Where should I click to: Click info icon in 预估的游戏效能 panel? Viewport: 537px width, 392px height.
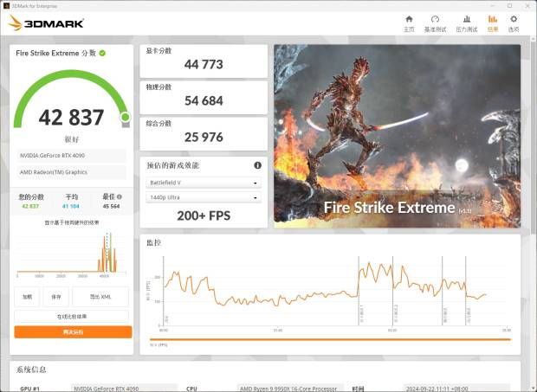pos(257,165)
